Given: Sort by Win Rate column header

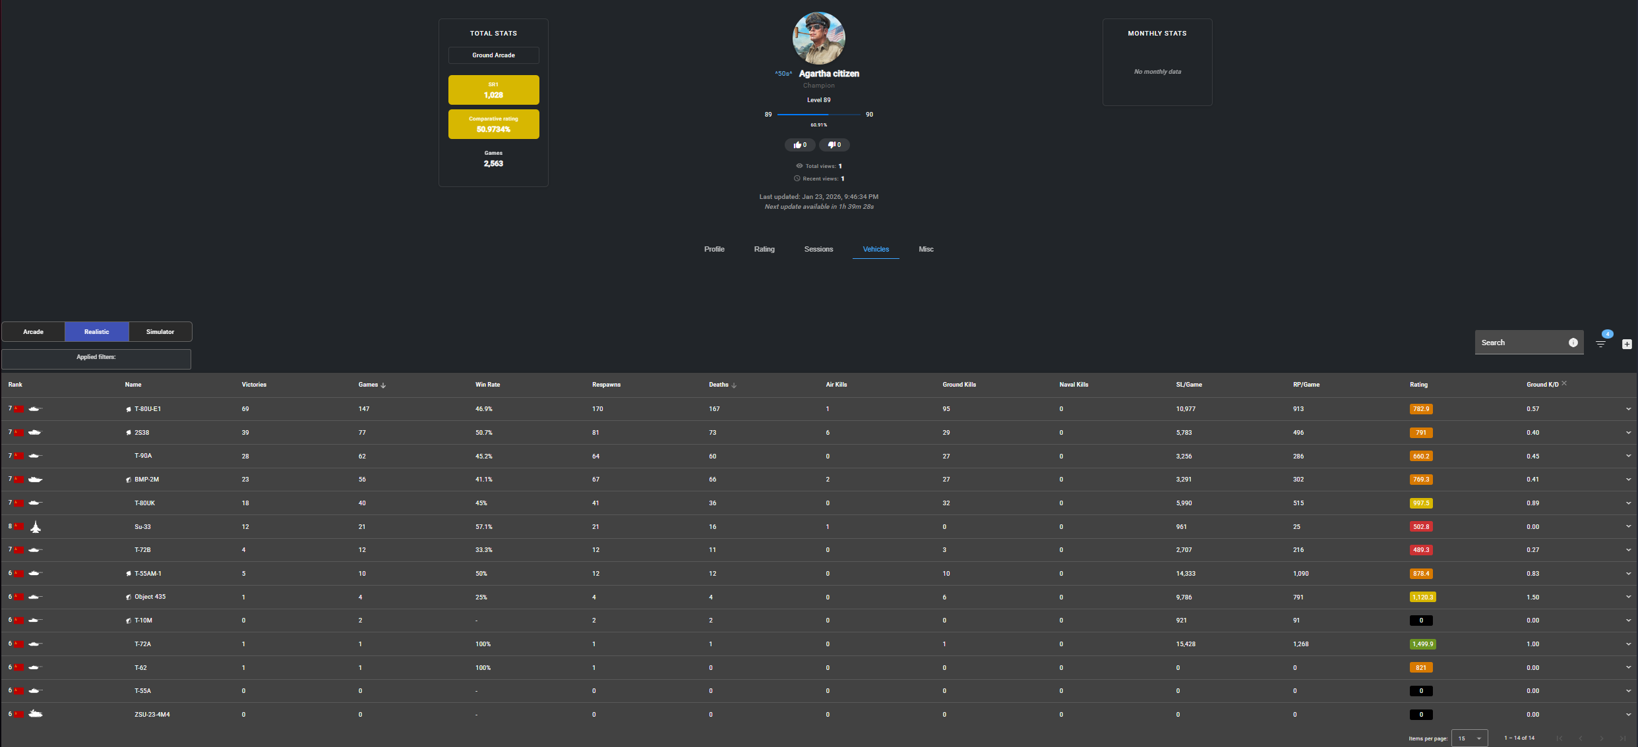Looking at the screenshot, I should coord(487,385).
